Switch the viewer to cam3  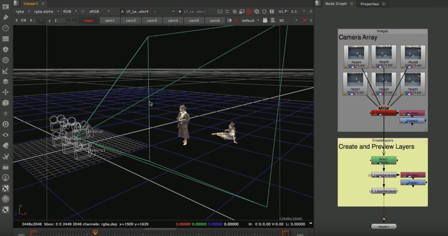click(152, 20)
